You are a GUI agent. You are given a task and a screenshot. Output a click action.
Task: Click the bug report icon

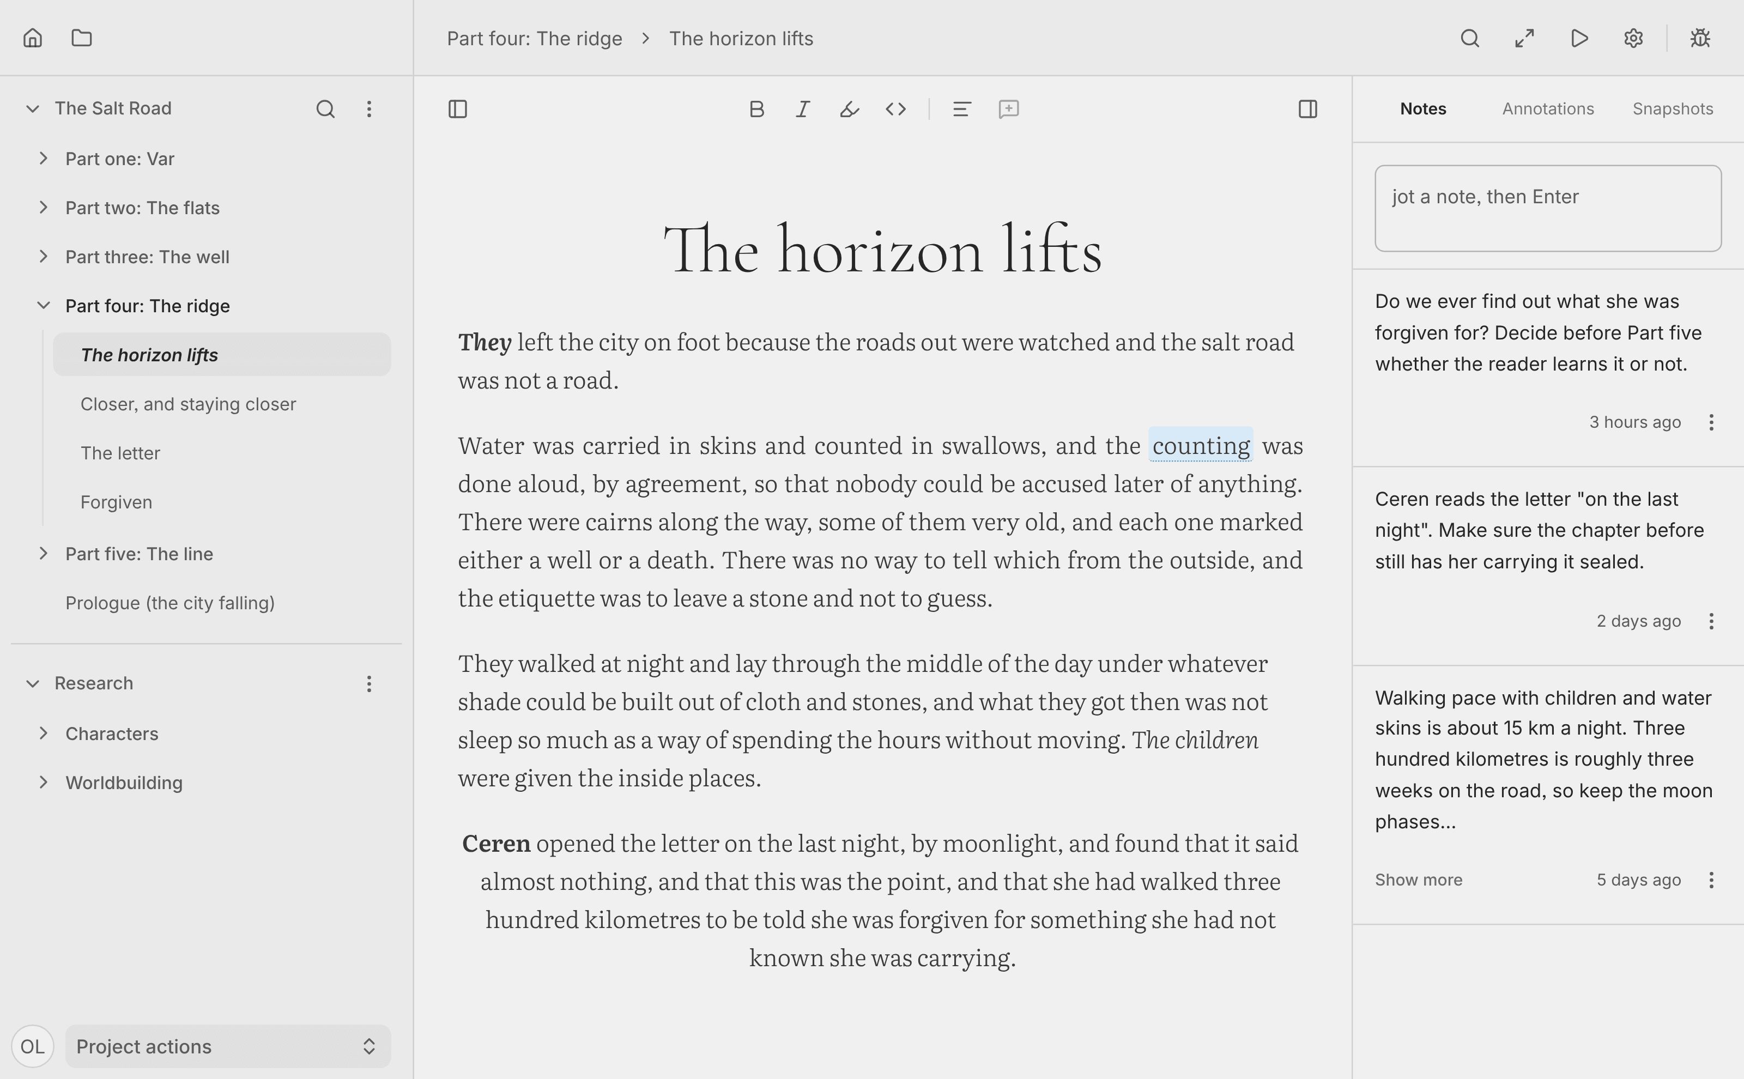tap(1700, 38)
